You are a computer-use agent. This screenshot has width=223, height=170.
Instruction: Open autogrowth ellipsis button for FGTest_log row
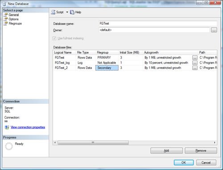pos(195,63)
